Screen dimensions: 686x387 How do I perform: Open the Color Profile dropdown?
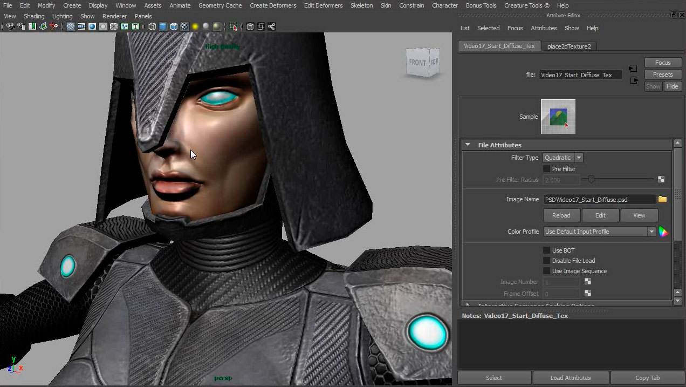599,232
